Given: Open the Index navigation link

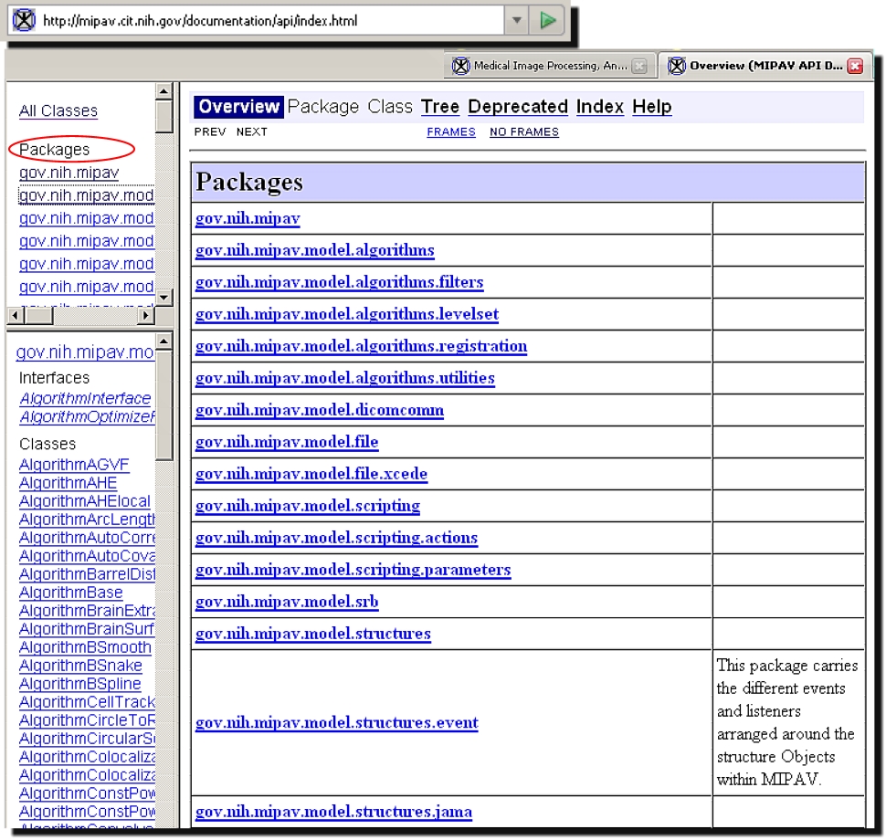Looking at the screenshot, I should (x=599, y=107).
